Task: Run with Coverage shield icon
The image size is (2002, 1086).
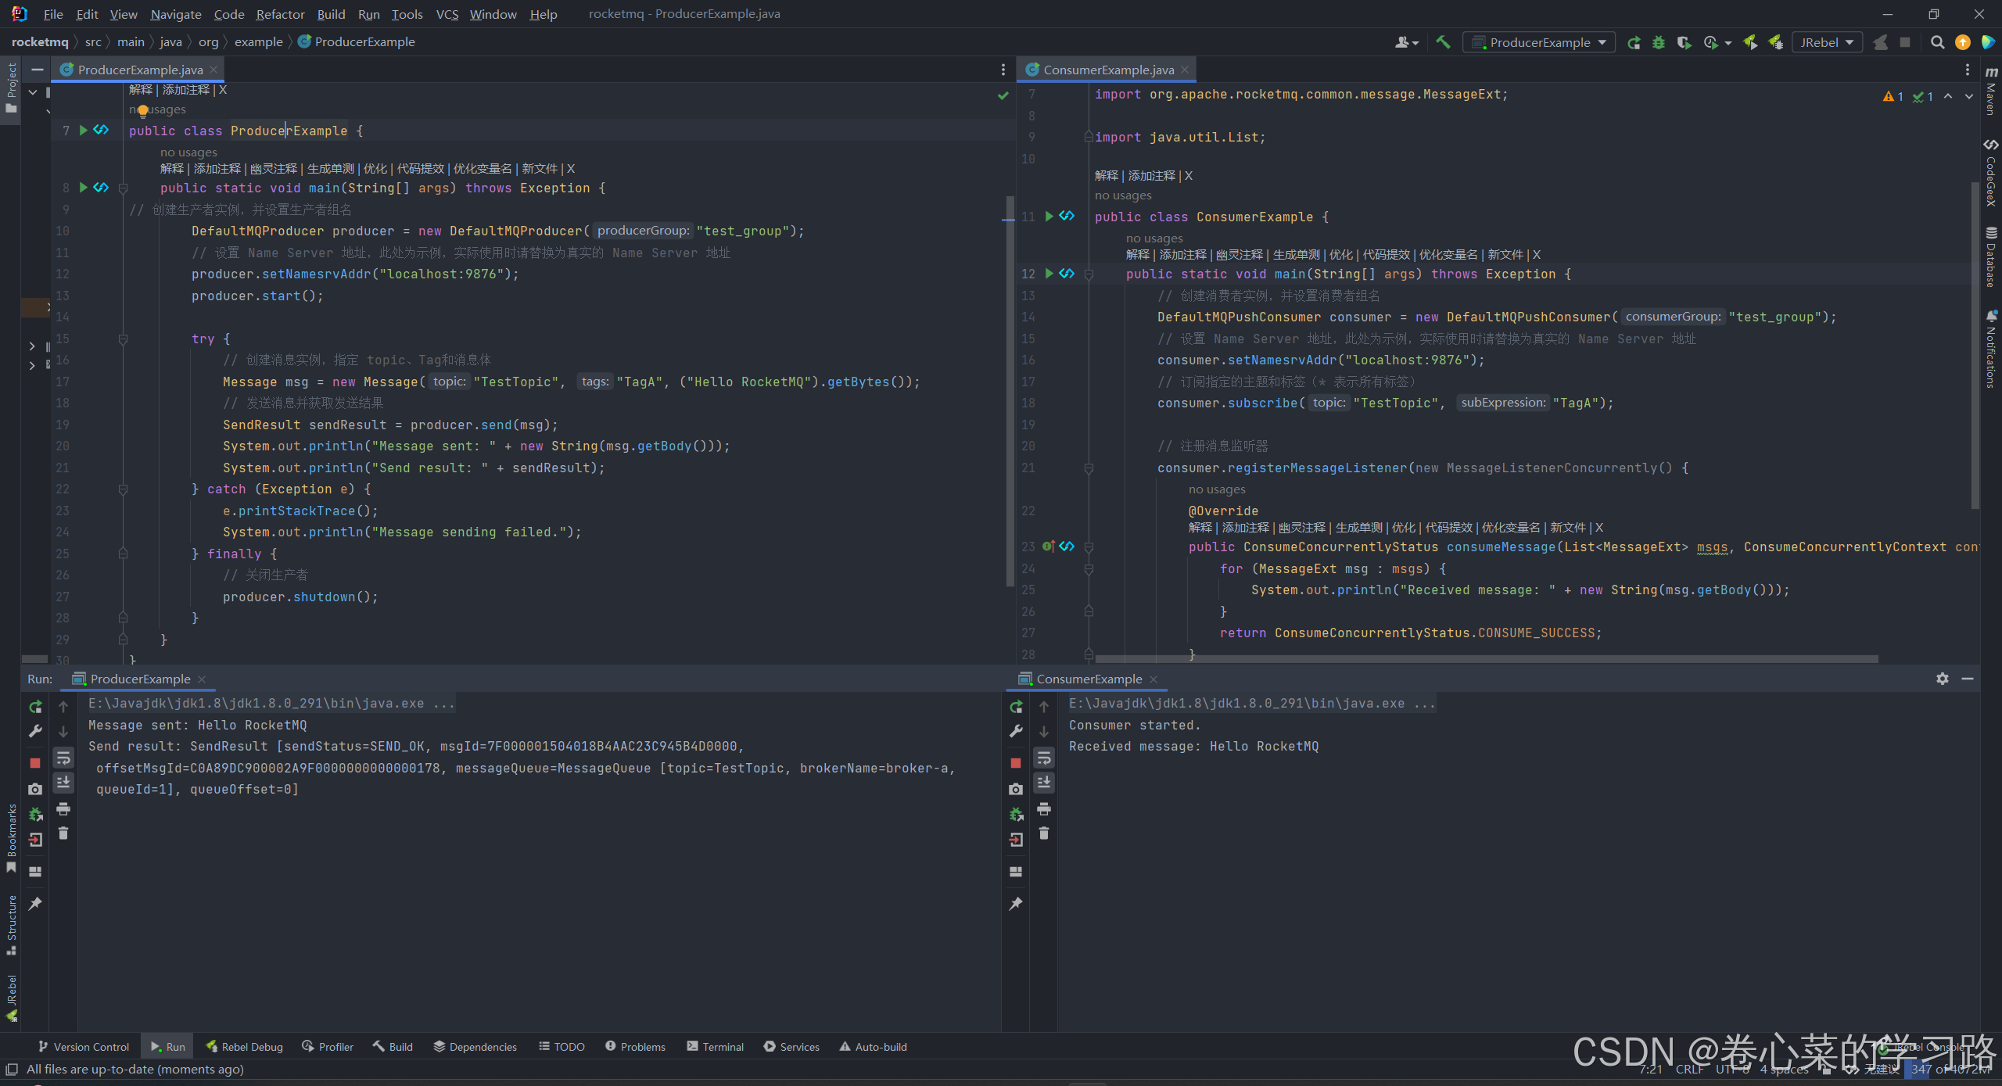Action: coord(1684,42)
